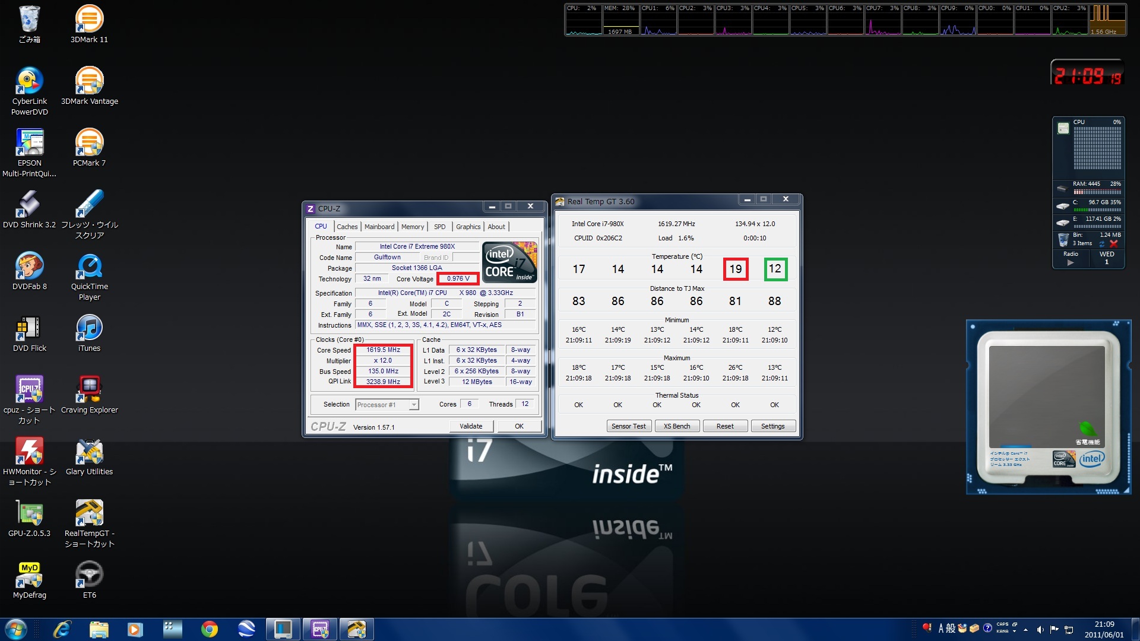Launch the GPU-Z.0.5.3 desktop icon

pos(30,518)
